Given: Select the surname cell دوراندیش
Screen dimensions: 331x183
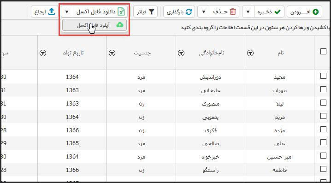Looking at the screenshot, I should click(x=211, y=77).
